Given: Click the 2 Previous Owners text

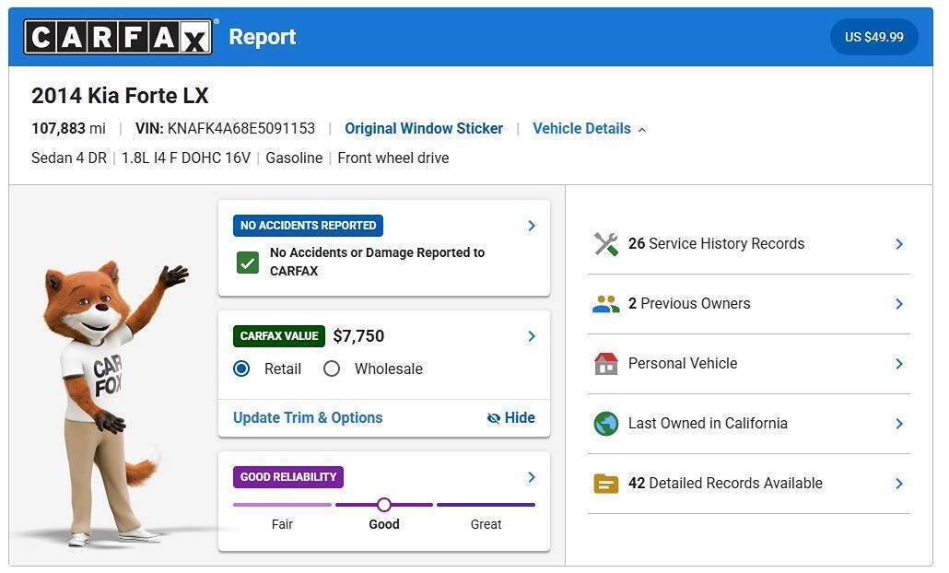Looking at the screenshot, I should 689,304.
